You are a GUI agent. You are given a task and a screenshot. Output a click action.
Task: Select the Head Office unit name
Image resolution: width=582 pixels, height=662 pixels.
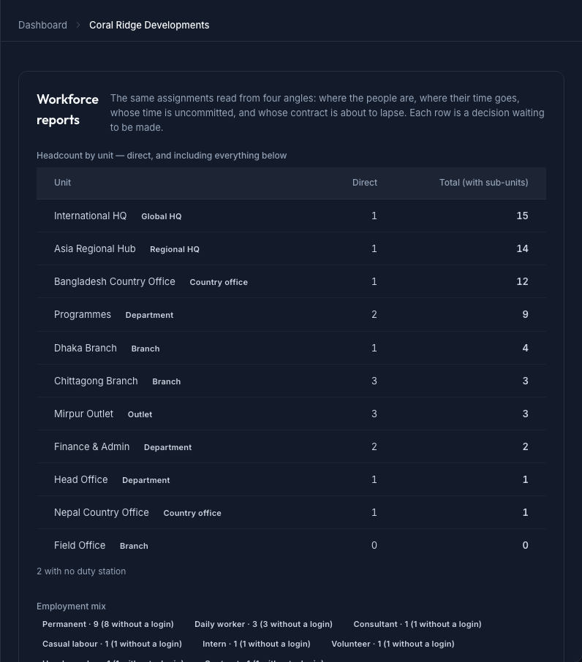(x=81, y=480)
